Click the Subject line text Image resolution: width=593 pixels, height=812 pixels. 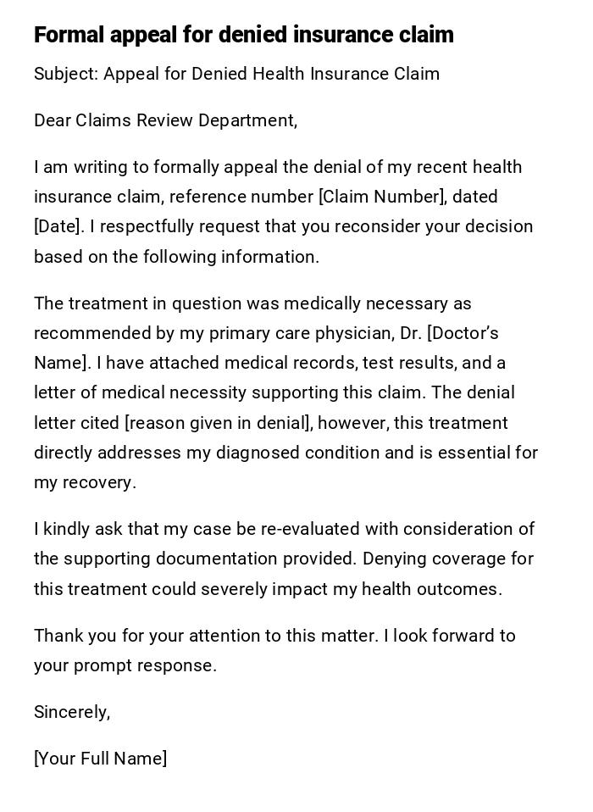(x=236, y=74)
